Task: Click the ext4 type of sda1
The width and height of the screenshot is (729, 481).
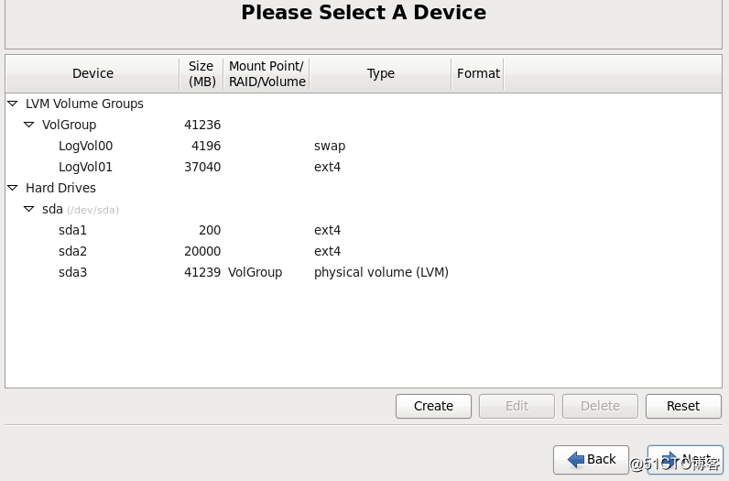Action: (327, 230)
